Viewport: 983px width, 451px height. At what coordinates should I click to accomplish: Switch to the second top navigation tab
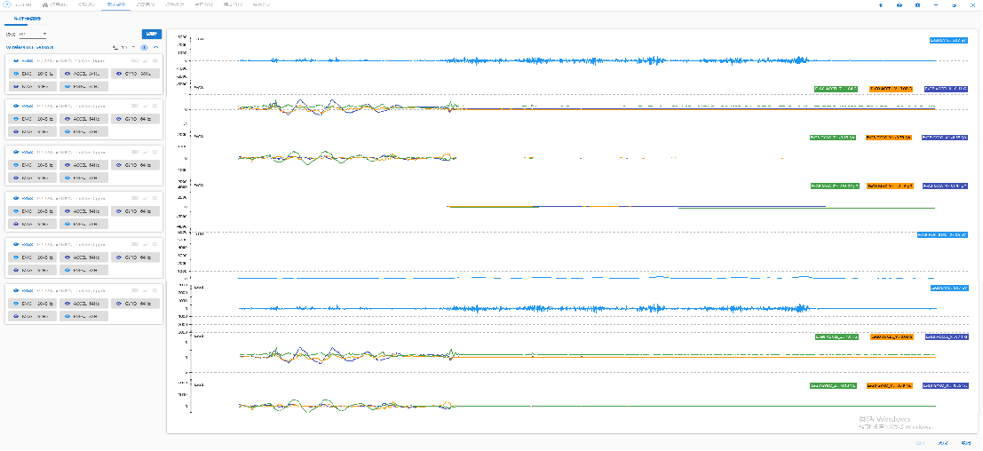coord(58,5)
